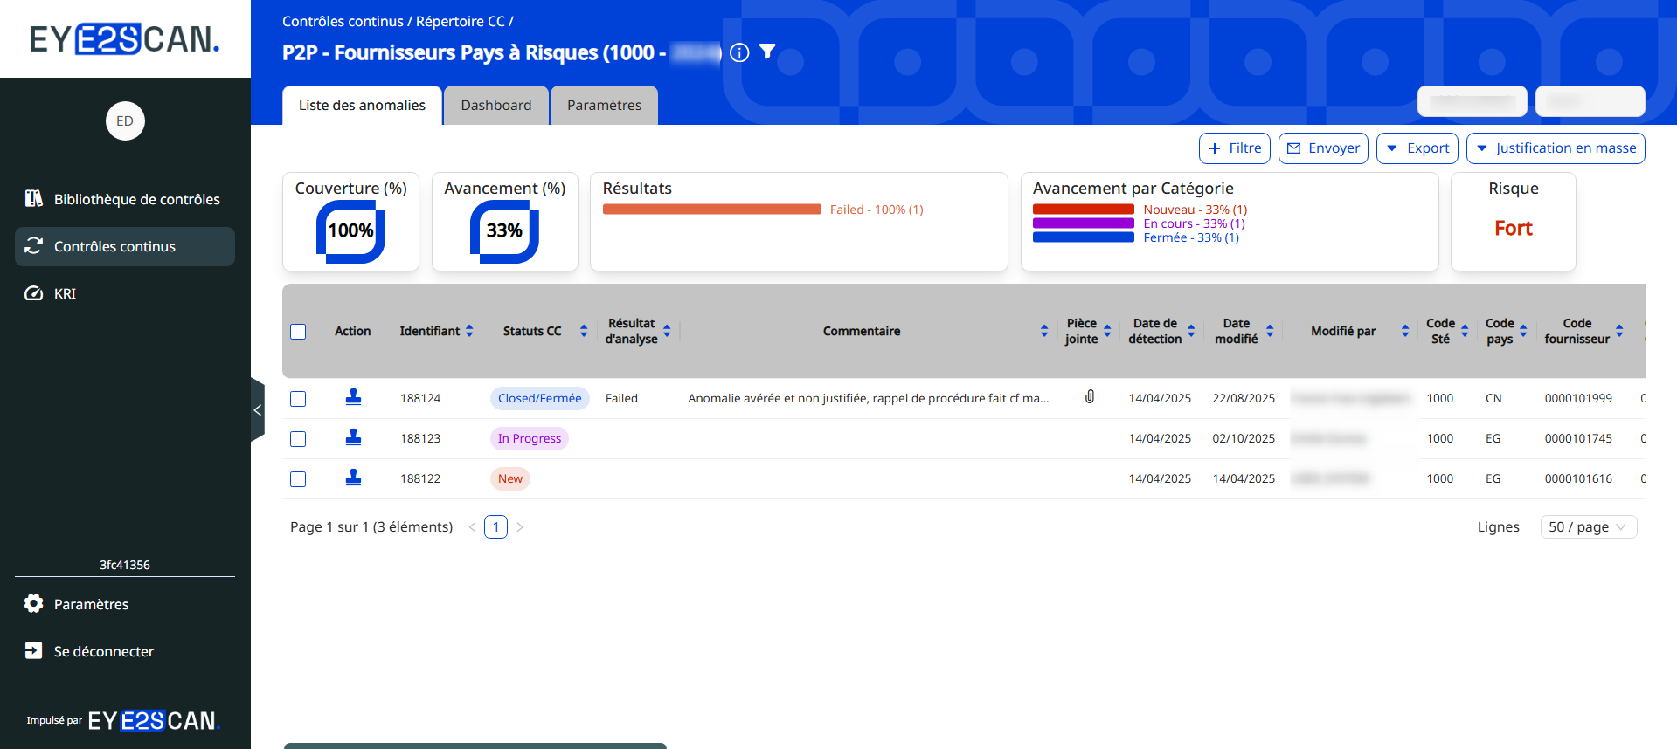1677x749 pixels.
Task: Click the orange Failed results bar
Action: [711, 210]
